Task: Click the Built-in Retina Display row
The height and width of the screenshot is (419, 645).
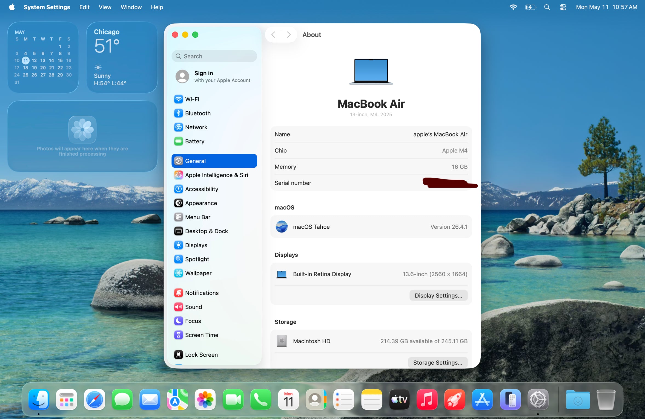Action: (371, 274)
